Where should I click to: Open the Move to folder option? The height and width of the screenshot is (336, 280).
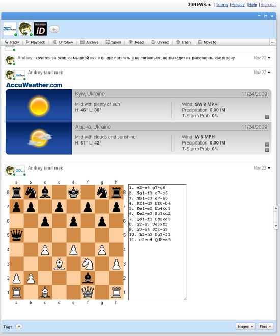[x=207, y=42]
